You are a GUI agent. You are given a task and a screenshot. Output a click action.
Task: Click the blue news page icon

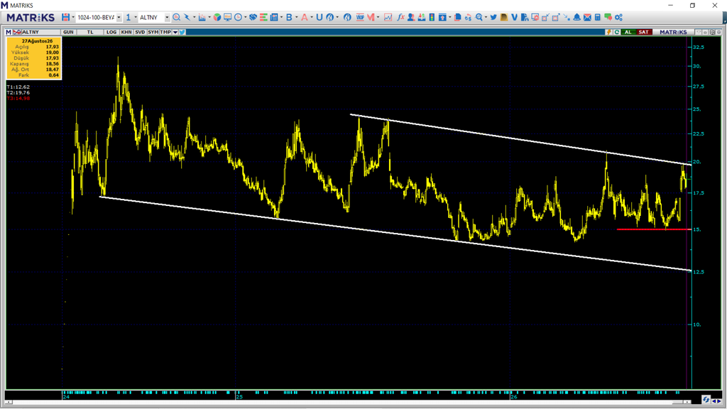pos(274,17)
